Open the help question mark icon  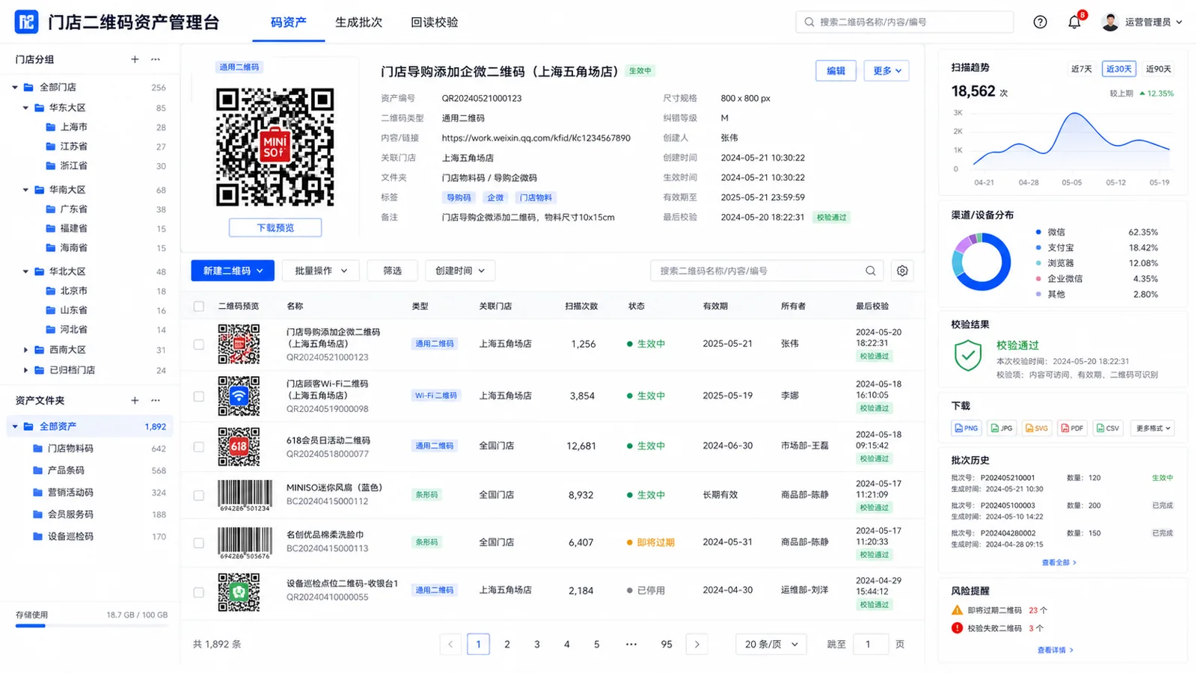pyautogui.click(x=1040, y=22)
